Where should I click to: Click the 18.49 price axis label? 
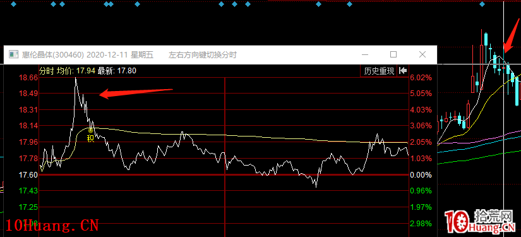[x=29, y=94]
